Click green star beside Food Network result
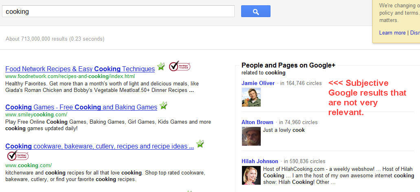 tap(161, 66)
